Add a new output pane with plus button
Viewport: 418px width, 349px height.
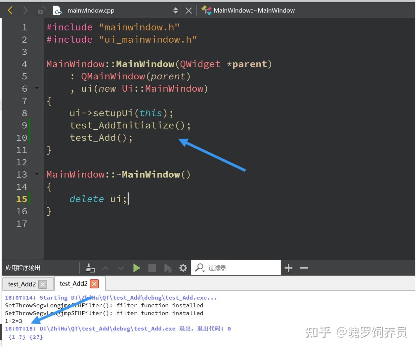(288, 268)
